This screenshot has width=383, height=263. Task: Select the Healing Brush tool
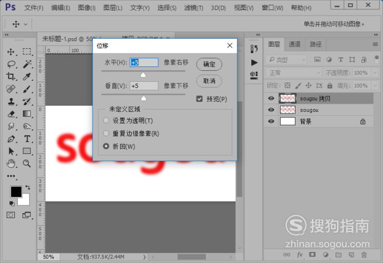11,89
